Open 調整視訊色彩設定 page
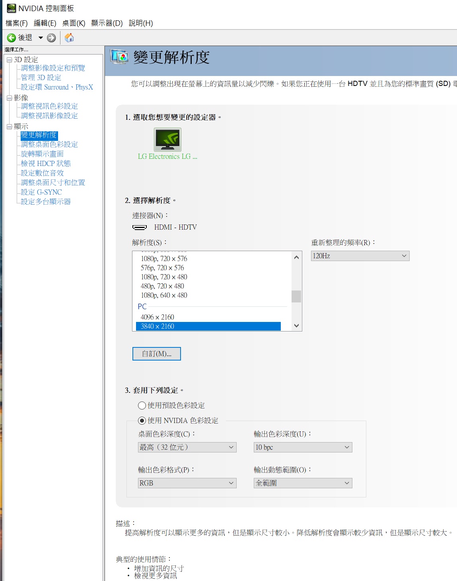The image size is (457, 581). 49,106
